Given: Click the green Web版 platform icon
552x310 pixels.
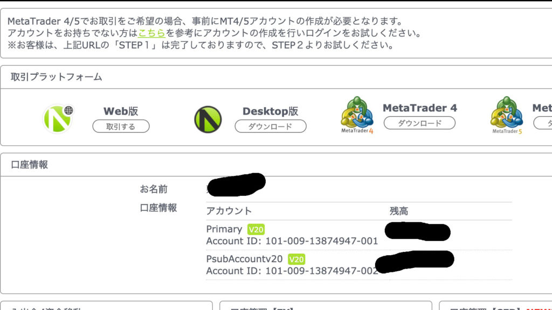Looking at the screenshot, I should (58, 119).
